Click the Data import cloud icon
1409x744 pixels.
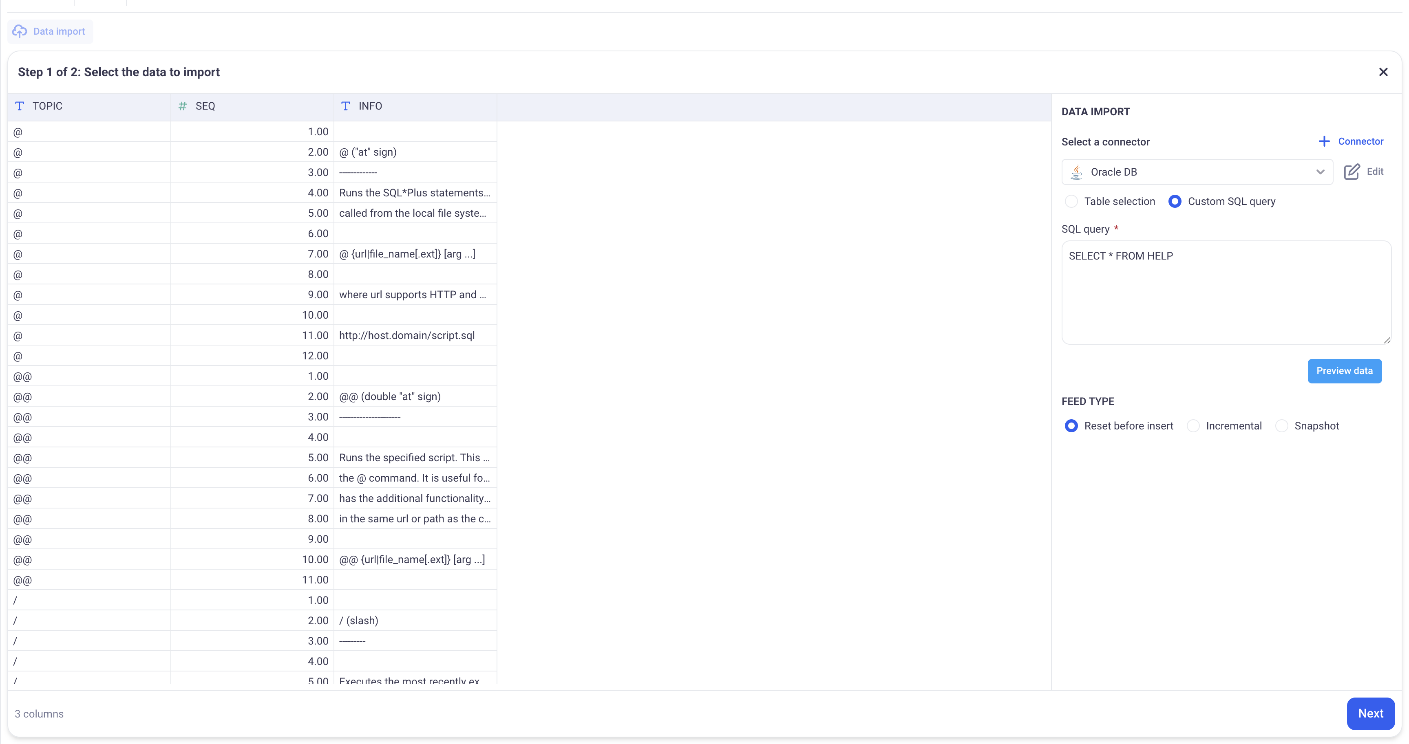(x=20, y=31)
